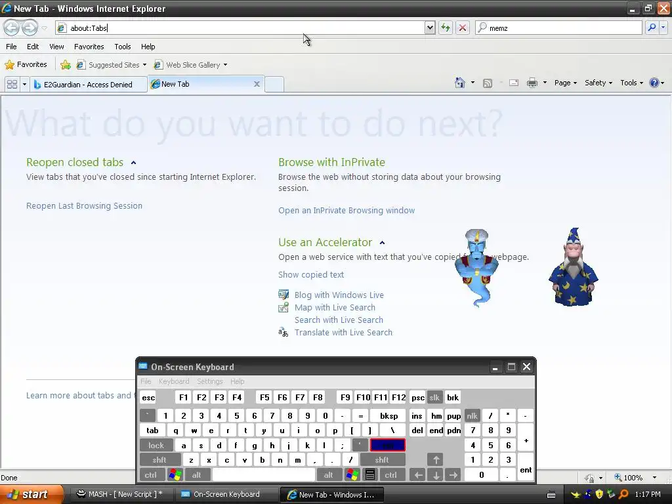Switch to E2Guardian - Access Denied tab
Screen dimensions: 672x504
click(x=89, y=85)
